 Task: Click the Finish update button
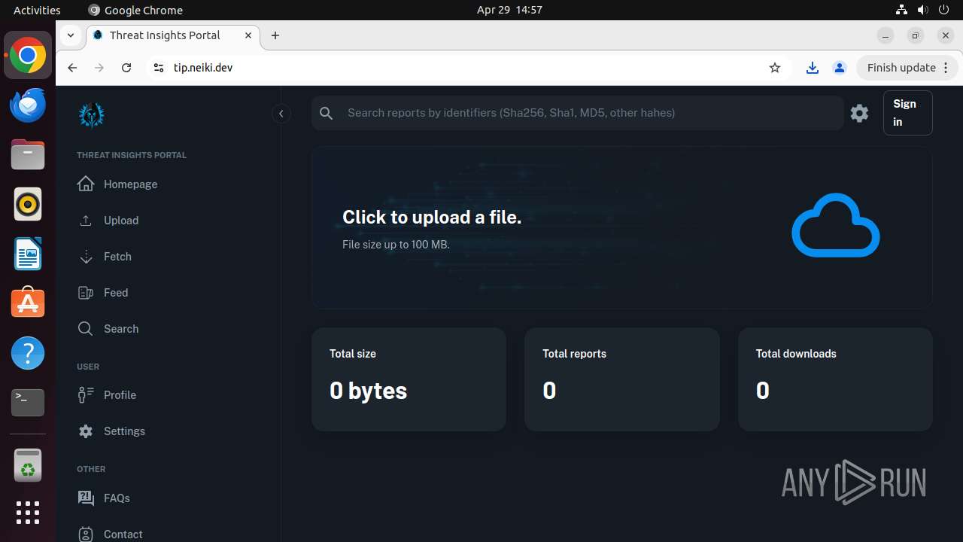[x=907, y=68]
